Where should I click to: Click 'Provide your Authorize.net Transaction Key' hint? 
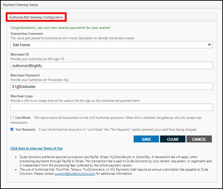click(40, 80)
